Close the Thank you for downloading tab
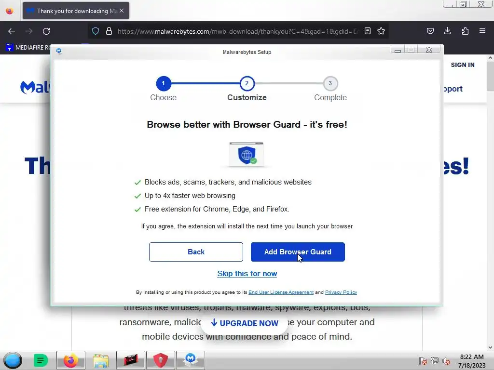This screenshot has width=494, height=370. (122, 11)
